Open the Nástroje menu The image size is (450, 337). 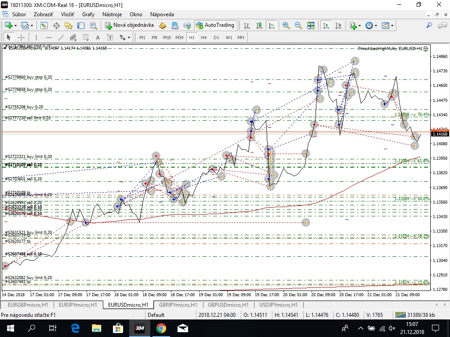(112, 14)
